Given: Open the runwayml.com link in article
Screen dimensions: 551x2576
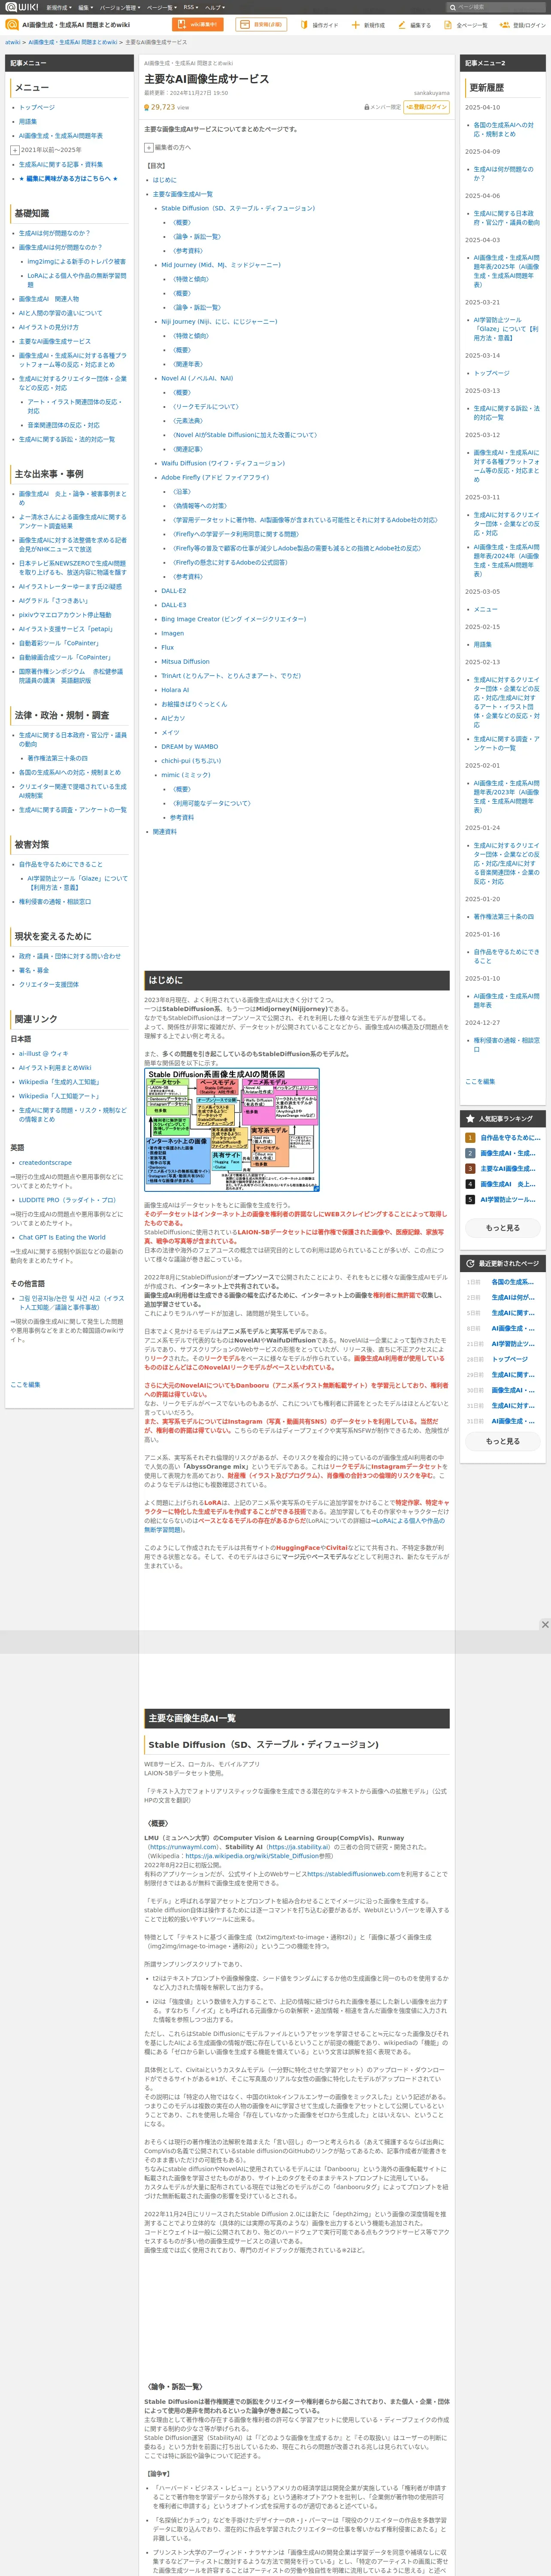Looking at the screenshot, I should coord(183,1846).
